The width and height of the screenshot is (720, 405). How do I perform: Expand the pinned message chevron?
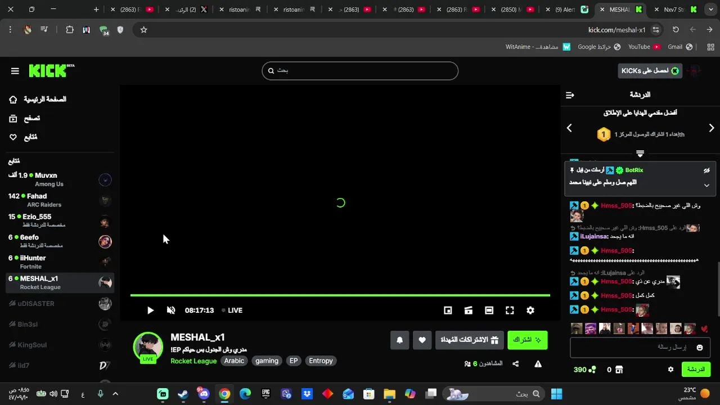click(x=706, y=186)
